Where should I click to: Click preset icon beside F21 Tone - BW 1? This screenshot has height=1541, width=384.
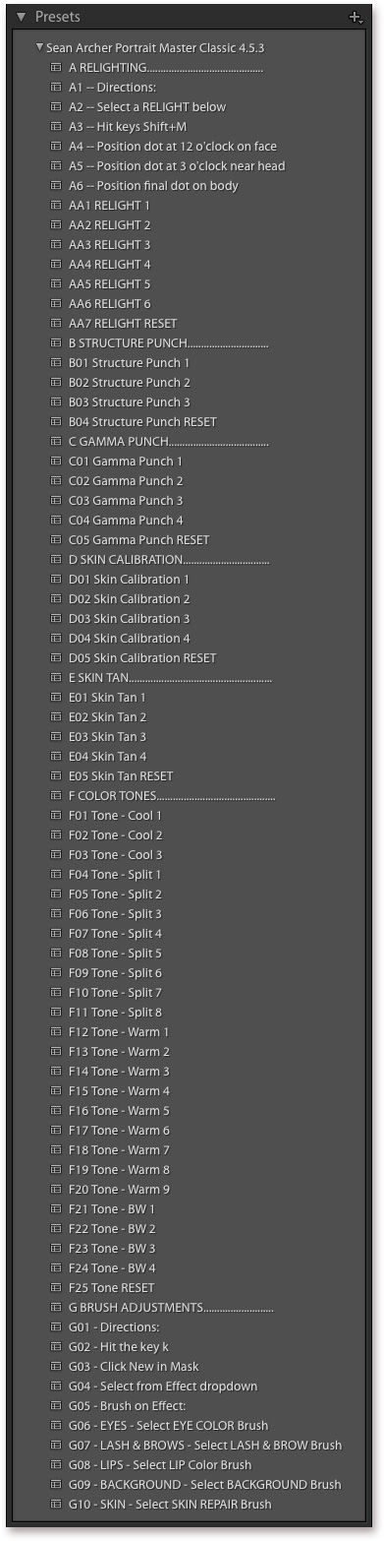(56, 1208)
